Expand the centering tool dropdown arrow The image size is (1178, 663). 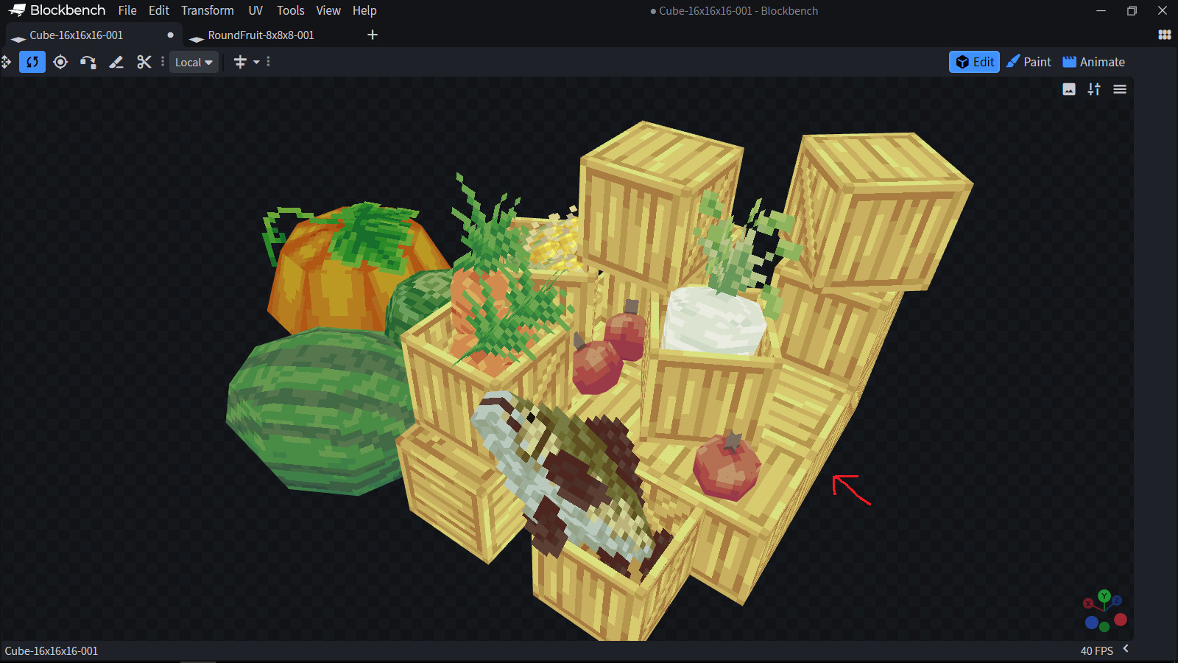click(x=256, y=62)
